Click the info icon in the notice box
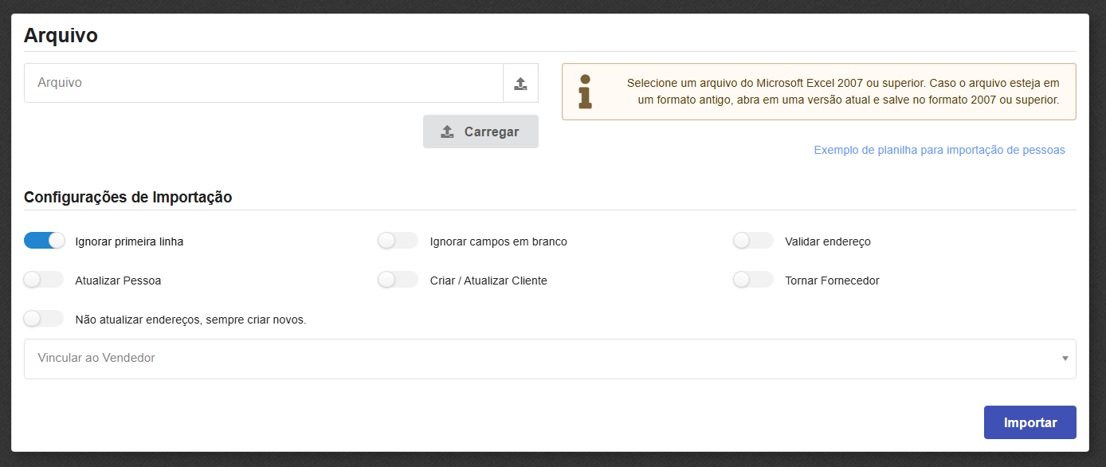This screenshot has height=467, width=1106. point(586,92)
